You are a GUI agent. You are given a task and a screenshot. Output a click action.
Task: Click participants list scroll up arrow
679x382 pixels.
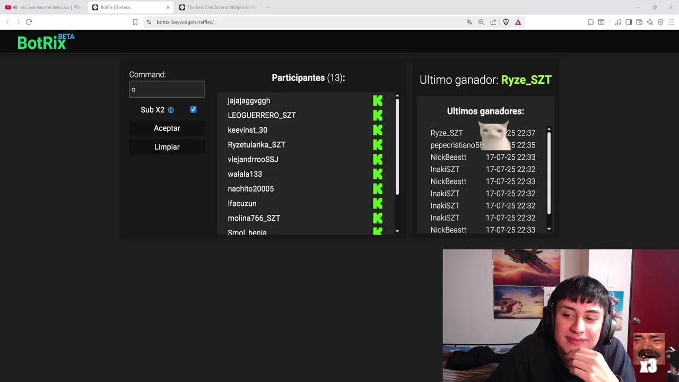point(397,96)
